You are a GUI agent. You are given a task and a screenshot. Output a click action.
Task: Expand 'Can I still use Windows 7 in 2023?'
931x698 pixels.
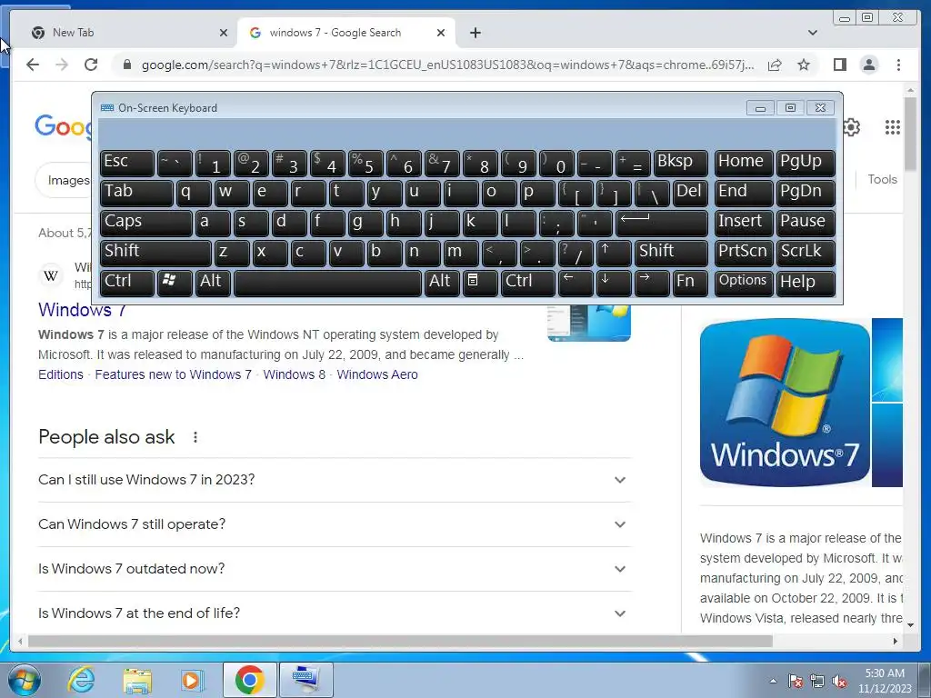tap(335, 480)
